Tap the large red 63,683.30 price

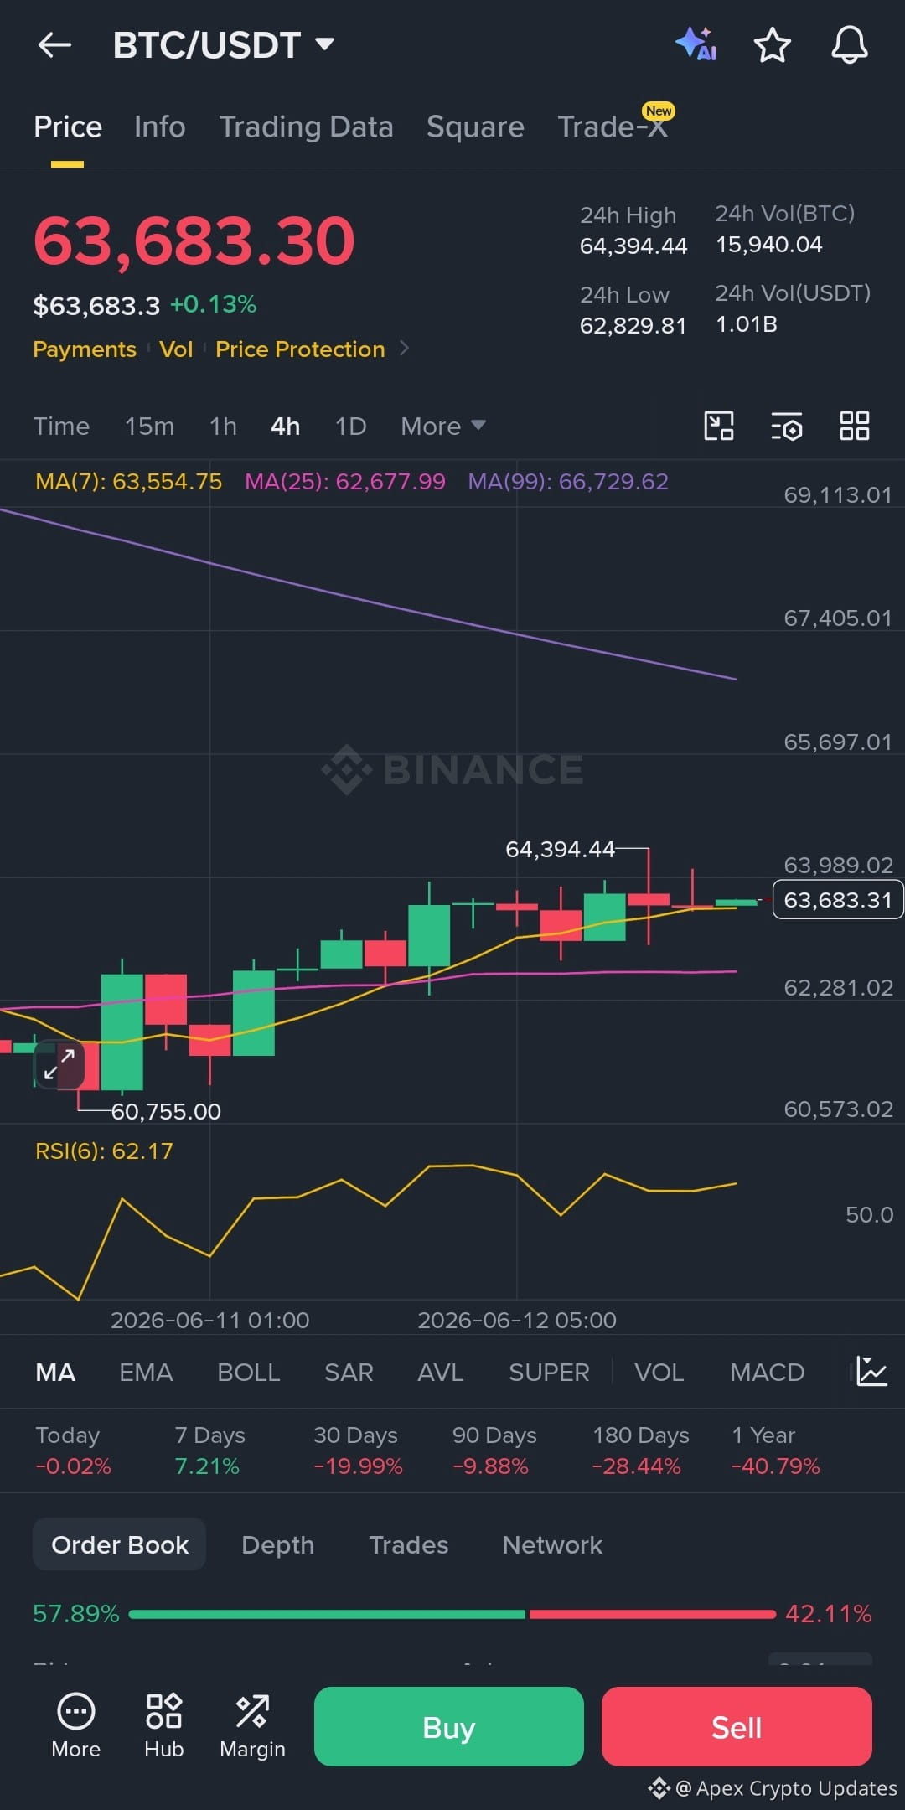click(x=194, y=241)
